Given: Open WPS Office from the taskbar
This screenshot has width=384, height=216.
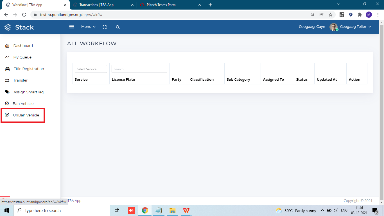Looking at the screenshot, I should point(186,210).
